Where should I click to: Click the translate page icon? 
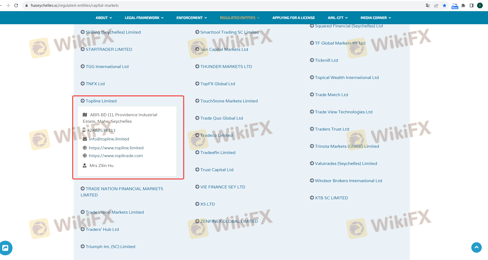(428, 5)
